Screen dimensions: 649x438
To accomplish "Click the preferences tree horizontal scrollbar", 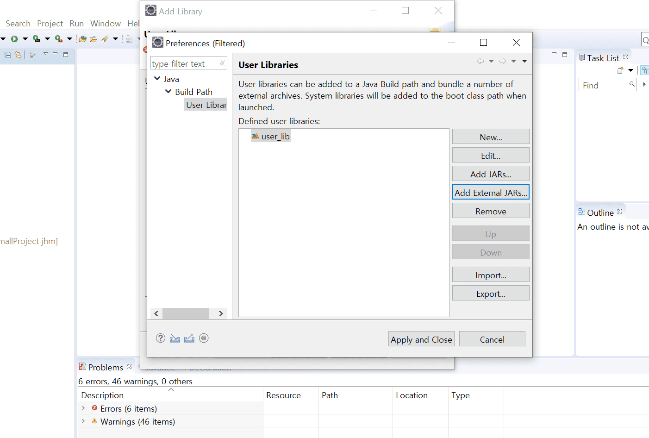I will point(189,313).
